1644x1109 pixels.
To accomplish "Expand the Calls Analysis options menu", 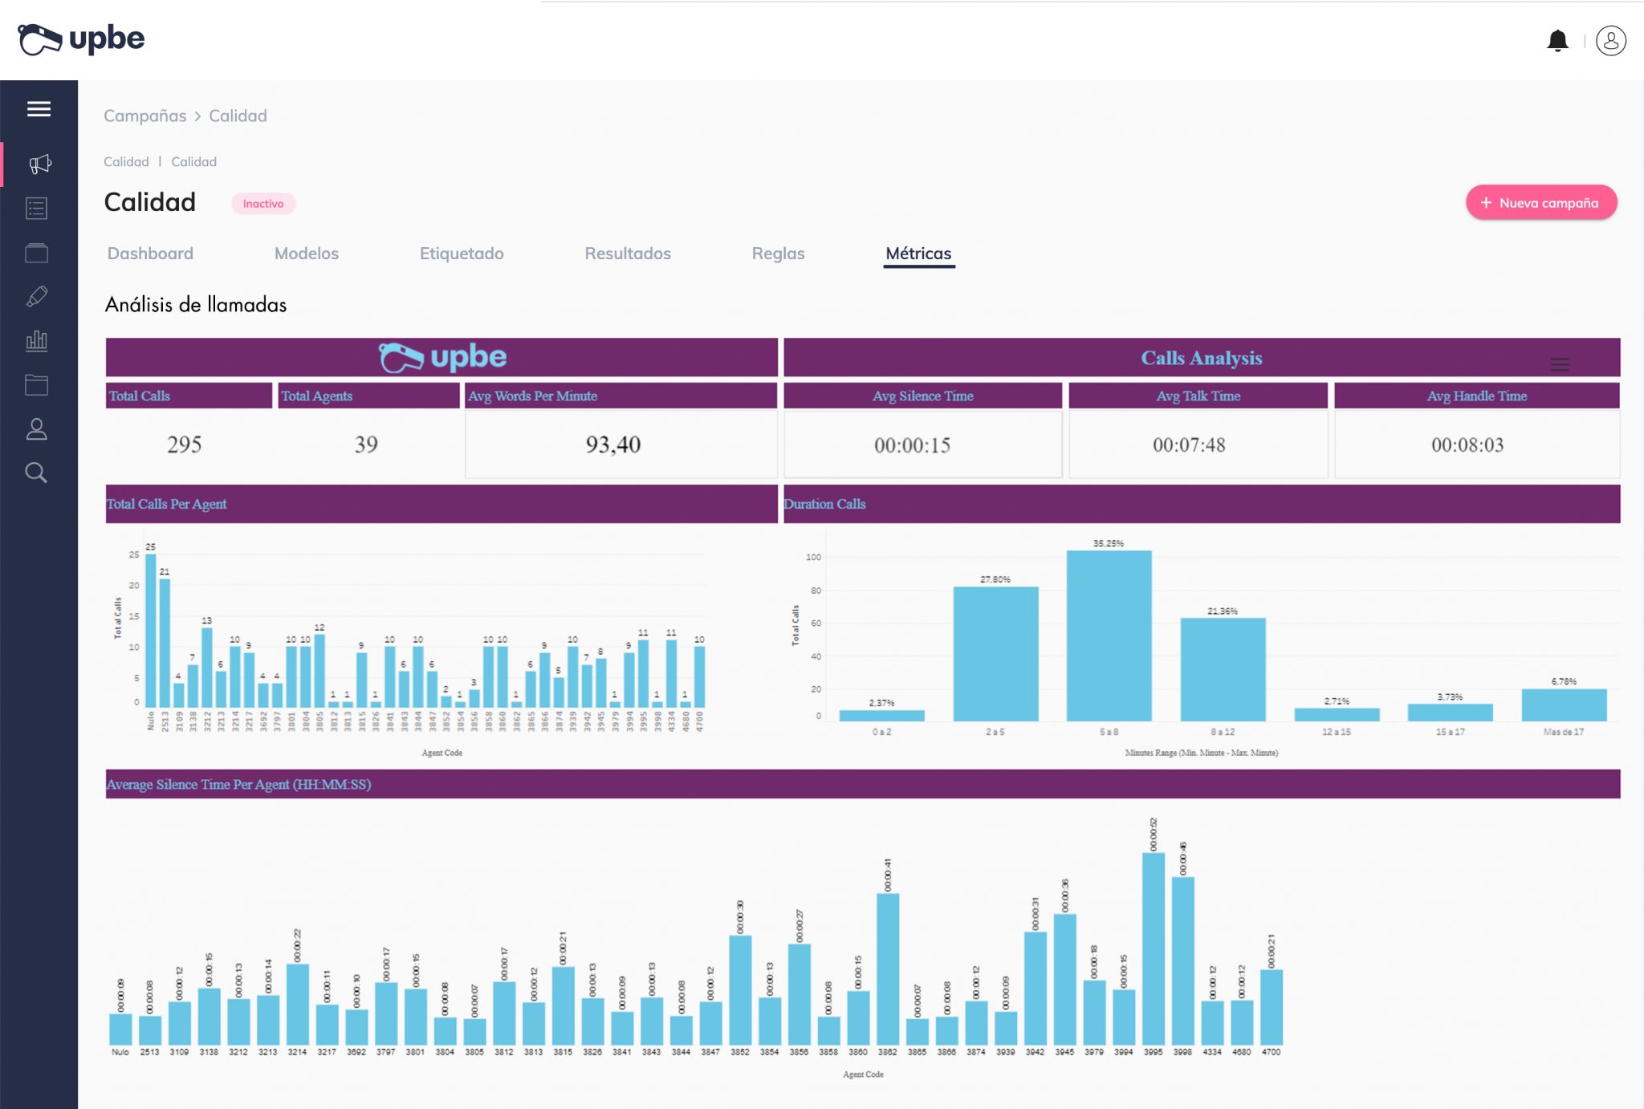I will coord(1559,364).
